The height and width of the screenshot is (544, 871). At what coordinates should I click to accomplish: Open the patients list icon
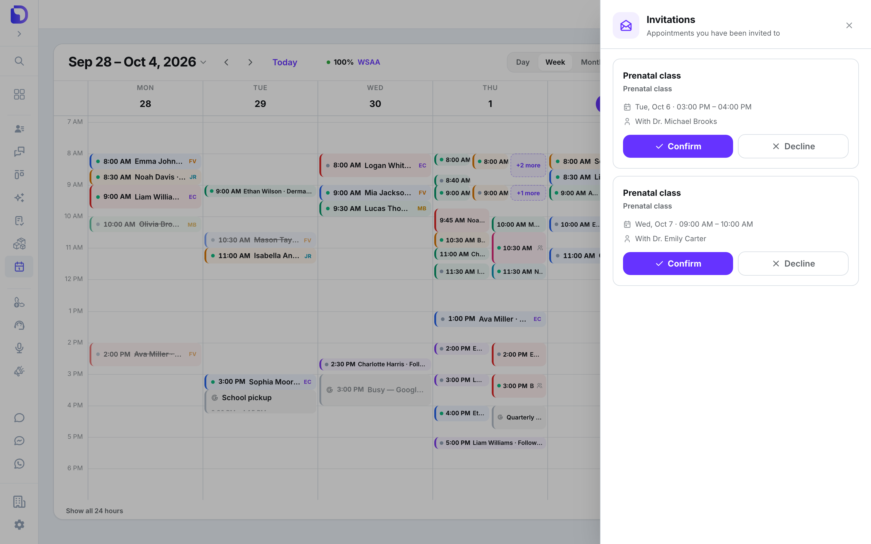19,128
